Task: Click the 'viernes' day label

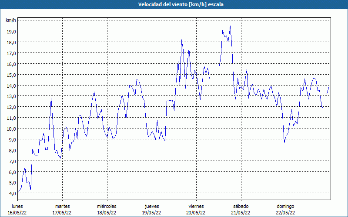Action: (x=196, y=206)
